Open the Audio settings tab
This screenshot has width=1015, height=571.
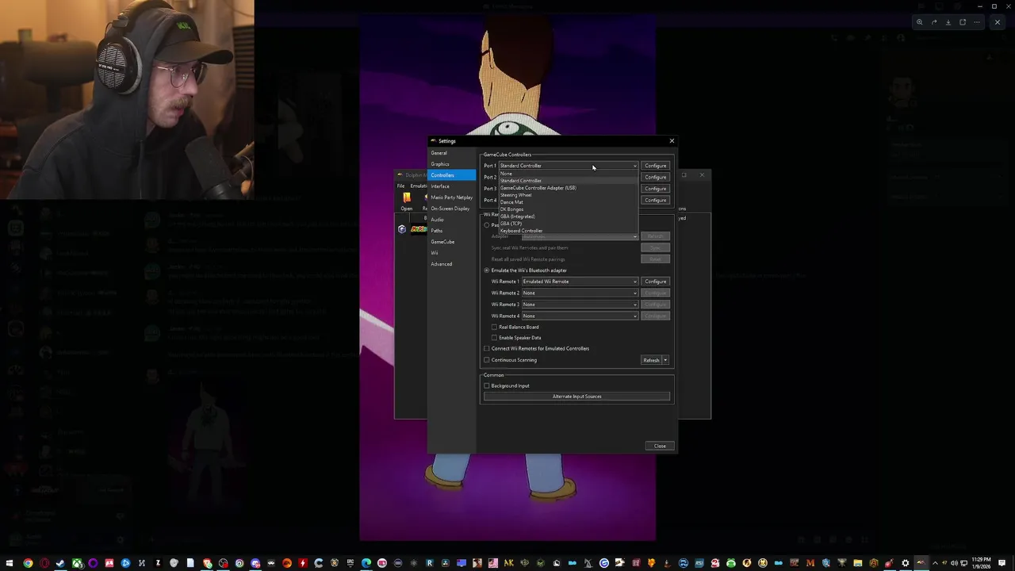(x=451, y=220)
